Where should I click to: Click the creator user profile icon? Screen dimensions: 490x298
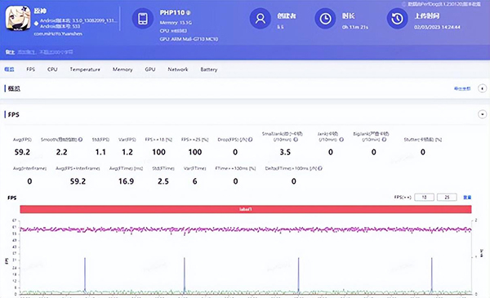[x=260, y=19]
